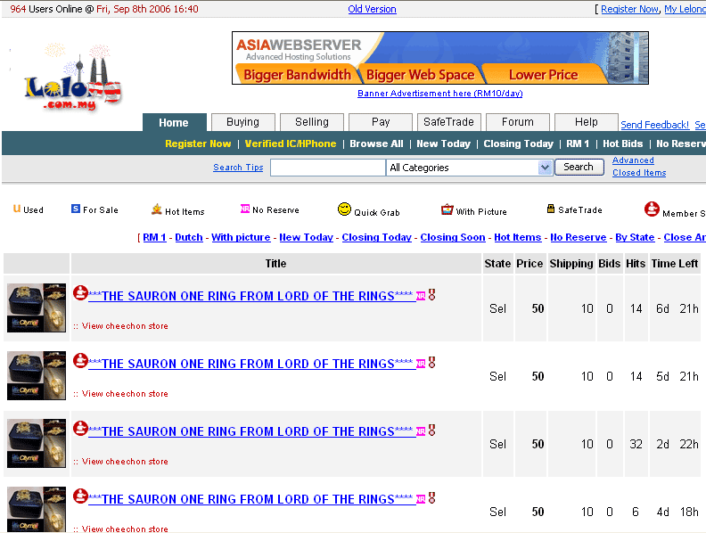Click the Quick Grab smiley icon
Viewport: 706px width, 533px height.
click(x=344, y=209)
